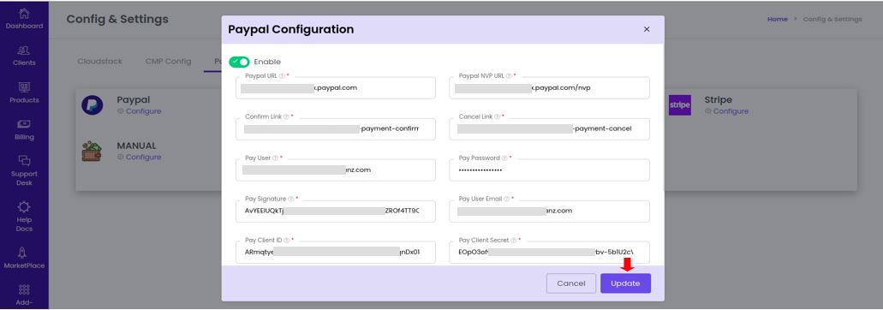Open Support Desk icon
The image size is (883, 310).
(24, 161)
